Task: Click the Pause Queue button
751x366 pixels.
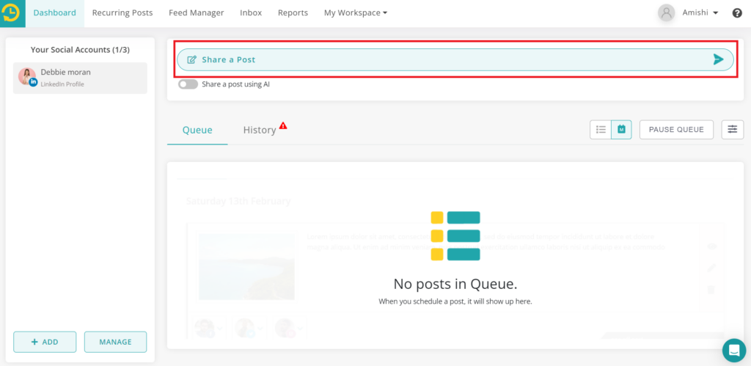Action: (676, 129)
